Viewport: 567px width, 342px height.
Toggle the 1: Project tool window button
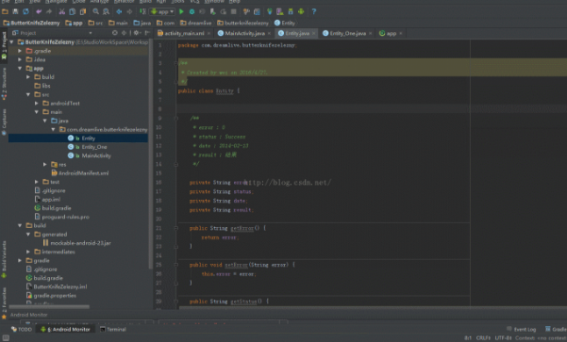point(4,45)
